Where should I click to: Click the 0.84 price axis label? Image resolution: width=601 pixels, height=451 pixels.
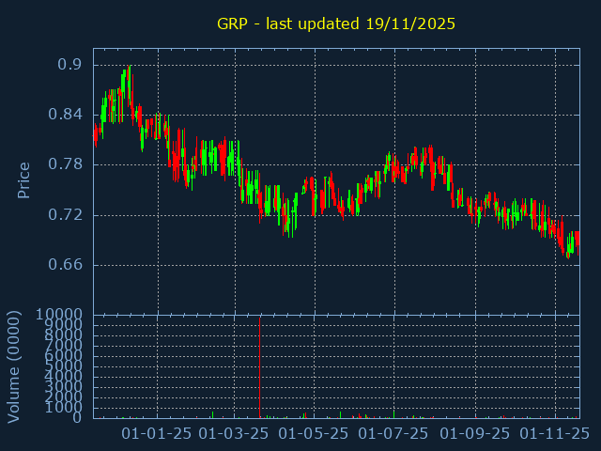pos(65,115)
